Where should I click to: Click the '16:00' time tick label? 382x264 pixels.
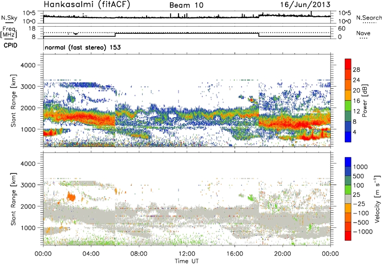point(234,254)
